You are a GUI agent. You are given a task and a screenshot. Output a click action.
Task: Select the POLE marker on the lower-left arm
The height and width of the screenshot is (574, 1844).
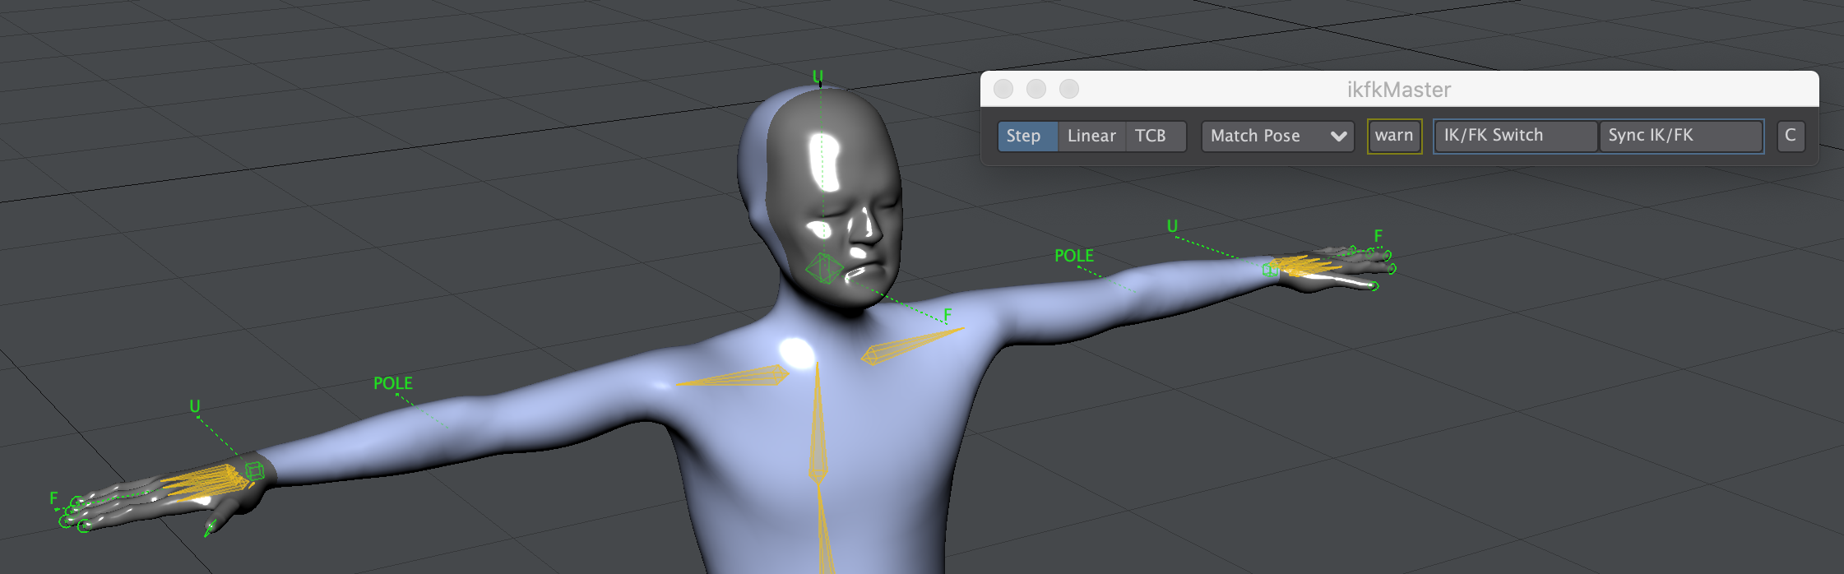coord(393,383)
